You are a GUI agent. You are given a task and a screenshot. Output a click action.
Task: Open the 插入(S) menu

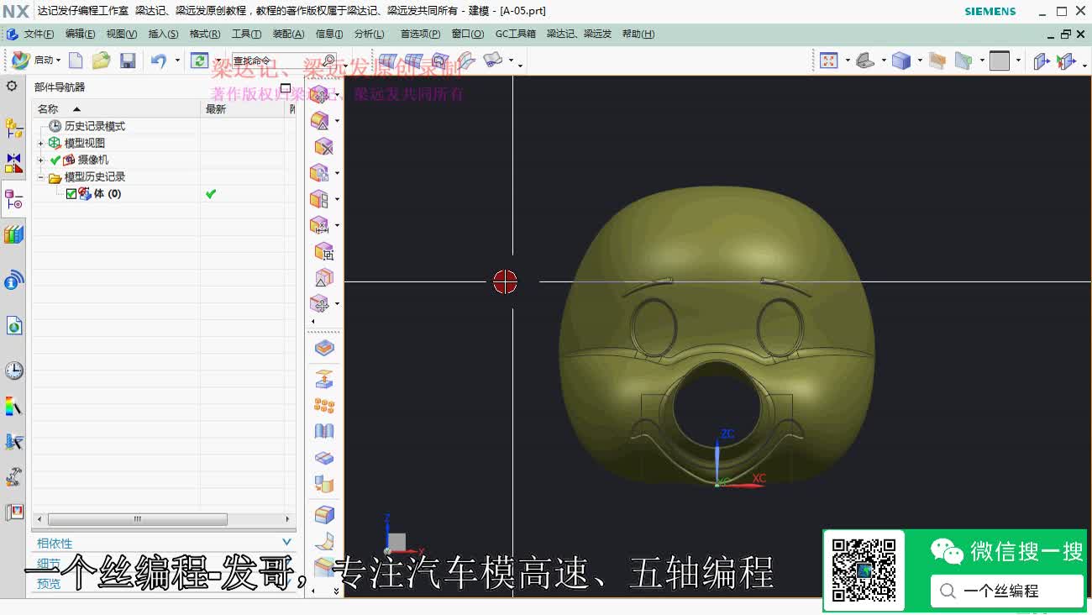point(163,34)
